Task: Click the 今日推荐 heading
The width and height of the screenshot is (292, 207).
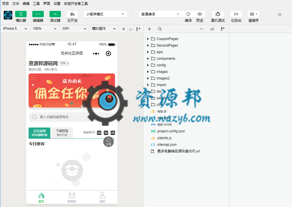Action: point(37,144)
